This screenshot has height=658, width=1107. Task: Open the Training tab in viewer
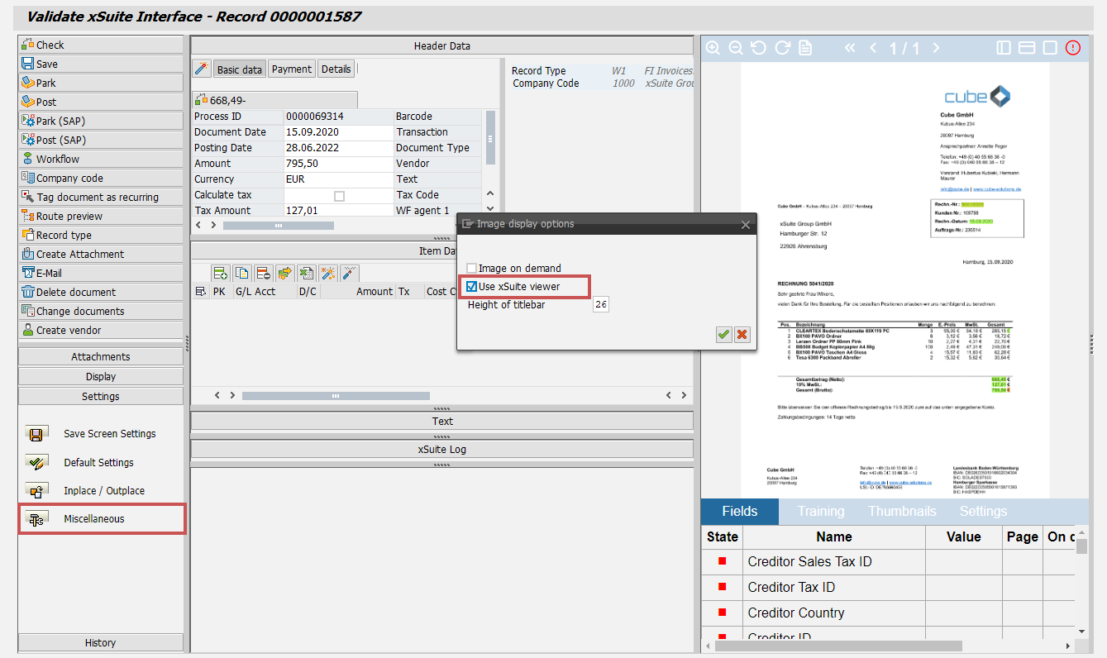point(820,511)
